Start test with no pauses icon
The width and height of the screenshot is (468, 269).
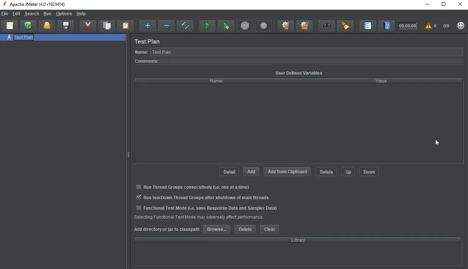[x=226, y=26]
